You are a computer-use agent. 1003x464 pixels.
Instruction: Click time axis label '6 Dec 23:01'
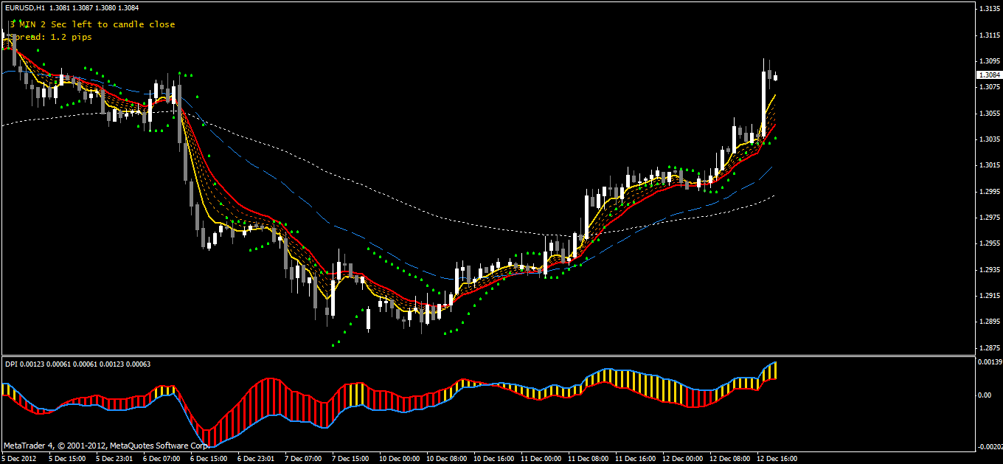pyautogui.click(x=256, y=458)
